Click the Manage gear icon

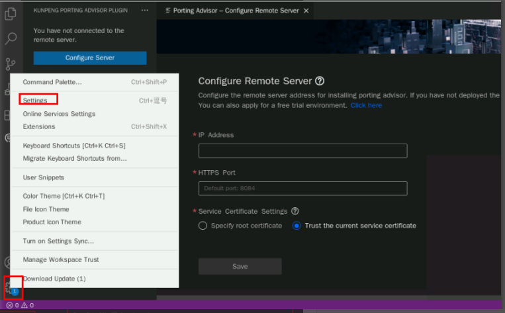(11, 287)
